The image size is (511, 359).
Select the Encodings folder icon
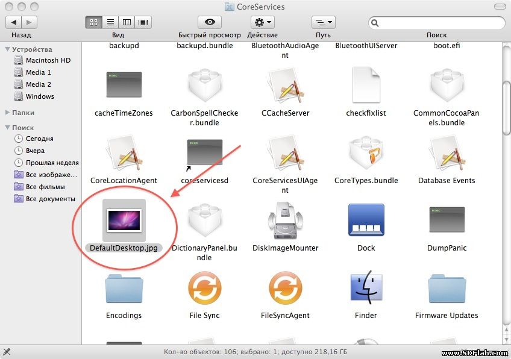tap(124, 289)
